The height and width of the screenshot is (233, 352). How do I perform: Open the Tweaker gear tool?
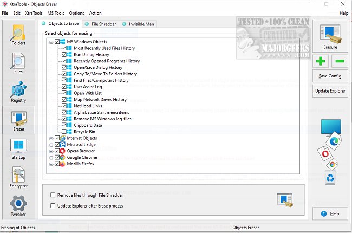18,206
